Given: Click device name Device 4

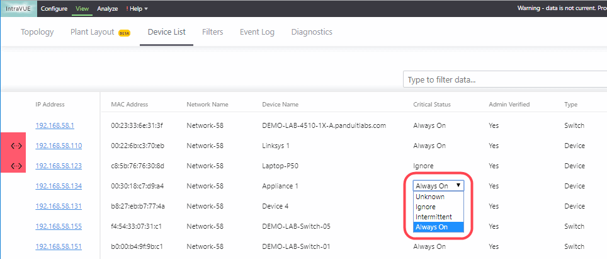Looking at the screenshot, I should click(275, 206).
